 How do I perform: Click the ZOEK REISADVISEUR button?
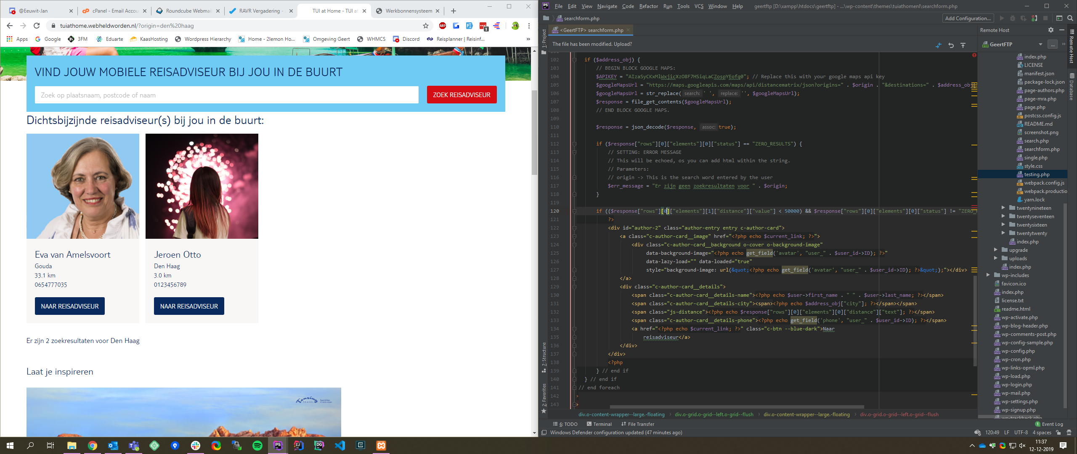(x=462, y=95)
